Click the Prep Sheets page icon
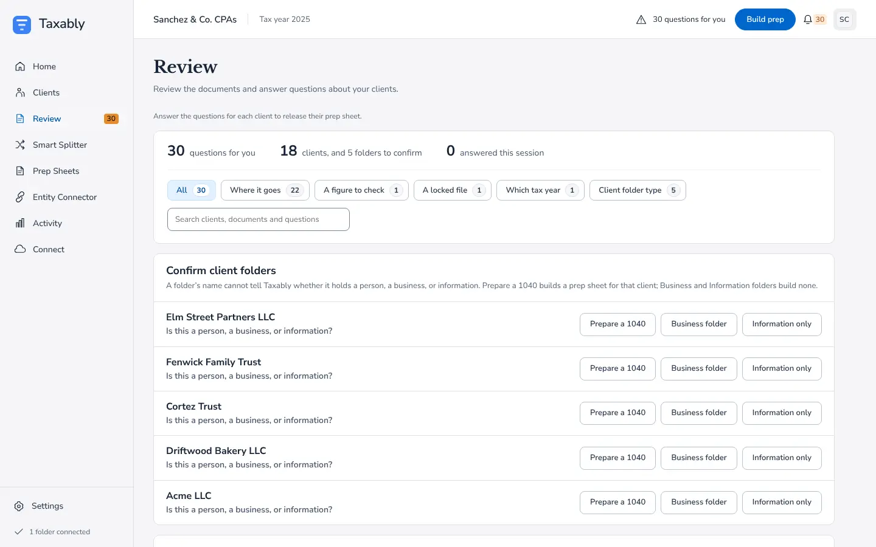The height and width of the screenshot is (547, 876). pos(20,171)
